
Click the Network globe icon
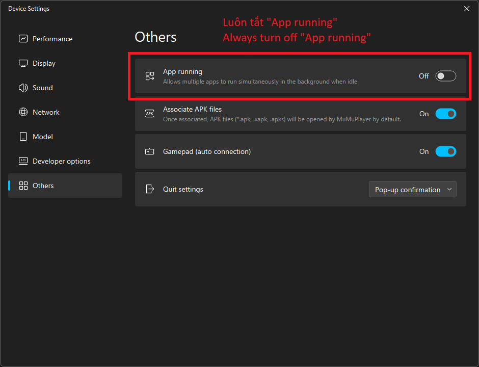(23, 112)
